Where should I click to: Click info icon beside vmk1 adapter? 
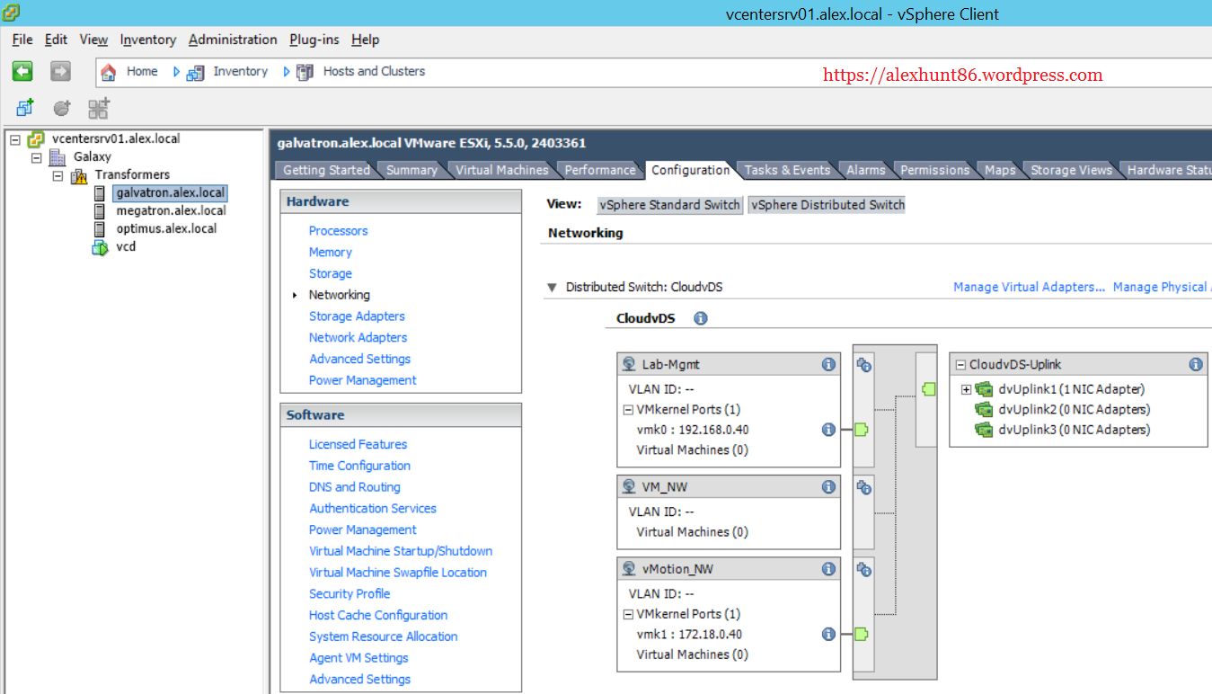[828, 634]
